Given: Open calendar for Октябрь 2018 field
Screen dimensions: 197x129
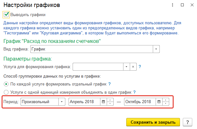Looking at the screenshot, I should click(x=159, y=102).
